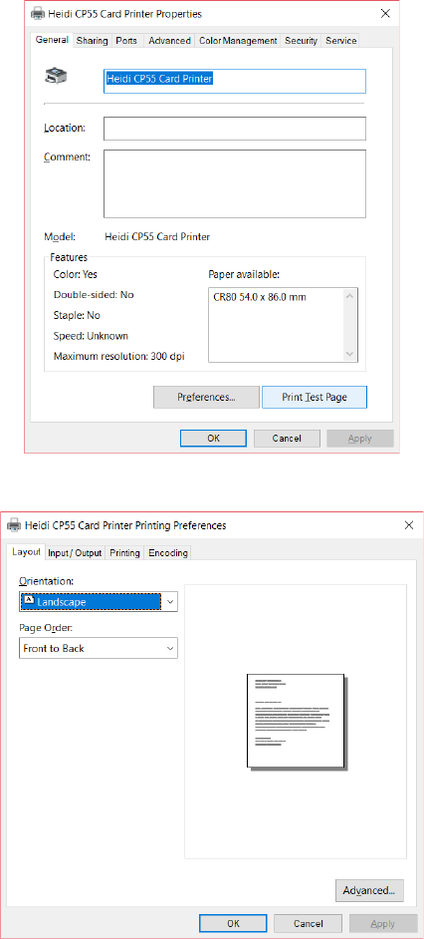
Task: Go to the Security tab
Action: (x=301, y=41)
